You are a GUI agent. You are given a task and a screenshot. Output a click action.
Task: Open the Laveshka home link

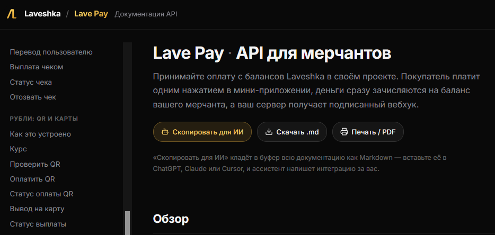click(x=42, y=14)
